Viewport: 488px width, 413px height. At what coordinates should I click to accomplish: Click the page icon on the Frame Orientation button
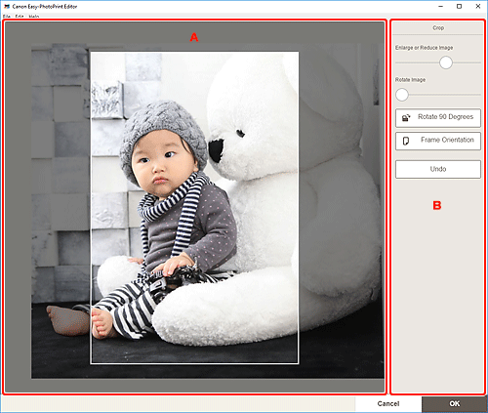click(x=406, y=141)
